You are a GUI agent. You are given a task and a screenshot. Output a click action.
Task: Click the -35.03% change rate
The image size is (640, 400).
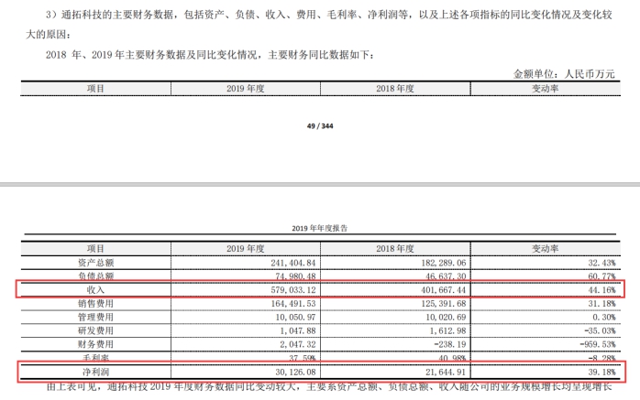600,330
